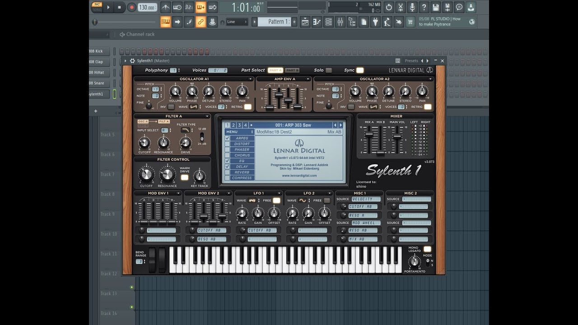The height and width of the screenshot is (325, 578).
Task: Open the Sylenth1 gear options icon
Action: point(132,60)
